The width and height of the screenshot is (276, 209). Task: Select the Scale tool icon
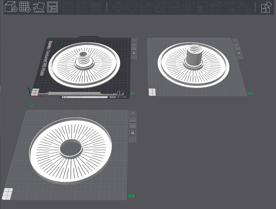pyautogui.click(x=146, y=7)
